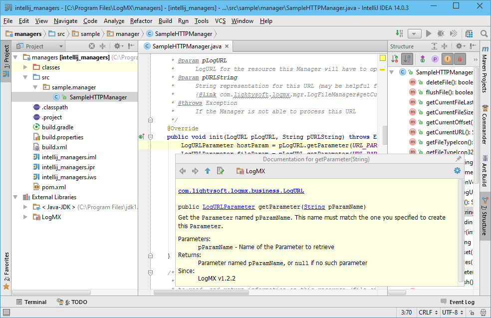Collapse SampleHTTPManager in Structure tree
The height and width of the screenshot is (318, 491).
pos(391,72)
